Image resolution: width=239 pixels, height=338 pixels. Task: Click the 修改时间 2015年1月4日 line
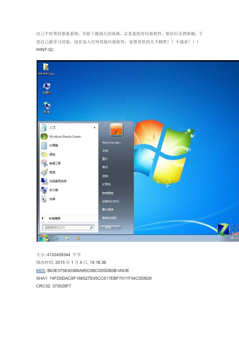pyautogui.click(x=71, y=262)
